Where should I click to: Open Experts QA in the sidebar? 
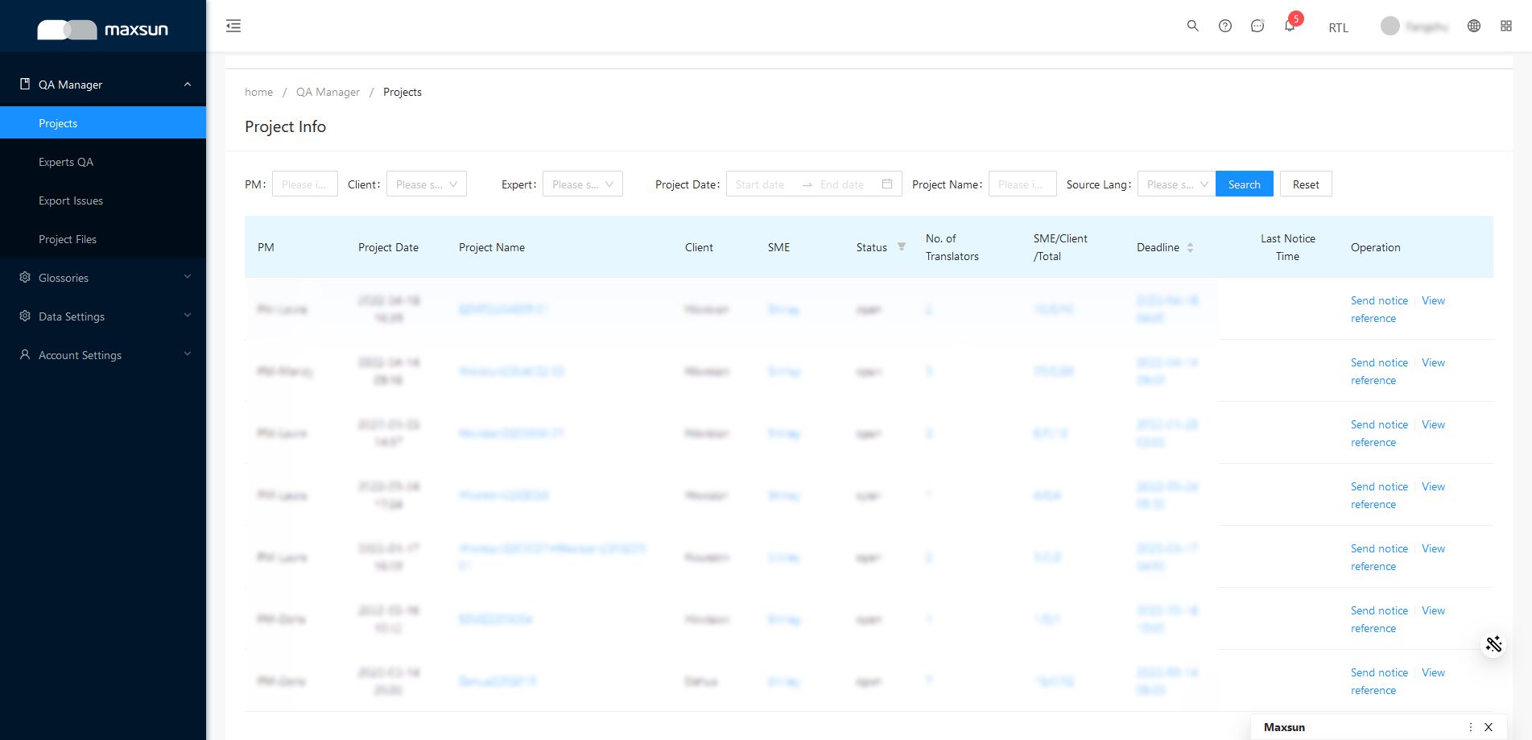coord(66,162)
